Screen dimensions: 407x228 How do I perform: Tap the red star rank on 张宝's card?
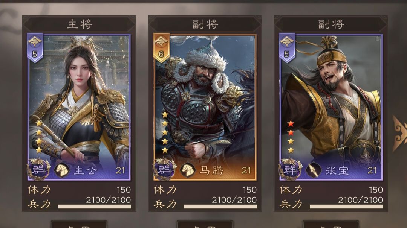click(x=291, y=128)
